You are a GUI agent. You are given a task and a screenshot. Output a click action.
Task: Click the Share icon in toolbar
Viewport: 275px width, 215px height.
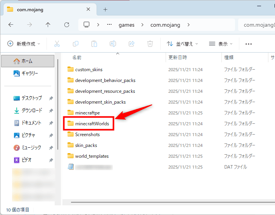[x=131, y=44]
